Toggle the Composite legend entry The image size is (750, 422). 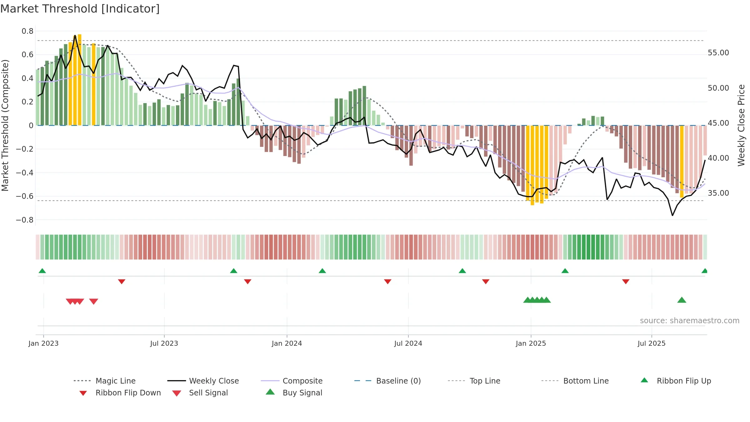coord(292,381)
